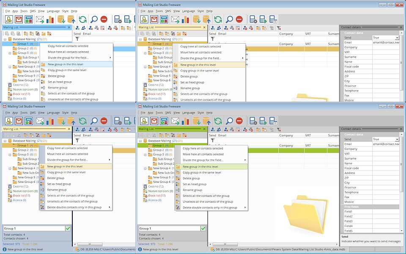Click the delete folder red-x icon in top-left Mailing List toolbar
This screenshot has height=254, width=406.
tap(49, 34)
